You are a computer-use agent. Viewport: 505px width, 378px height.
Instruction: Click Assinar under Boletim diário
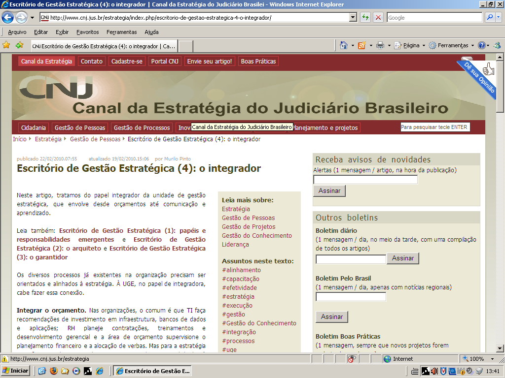click(x=403, y=258)
